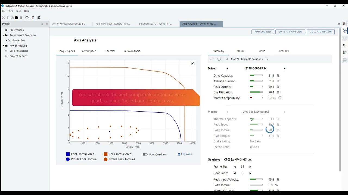Open the Tools menu
Screen dimensions: 348x195
click(18, 11)
